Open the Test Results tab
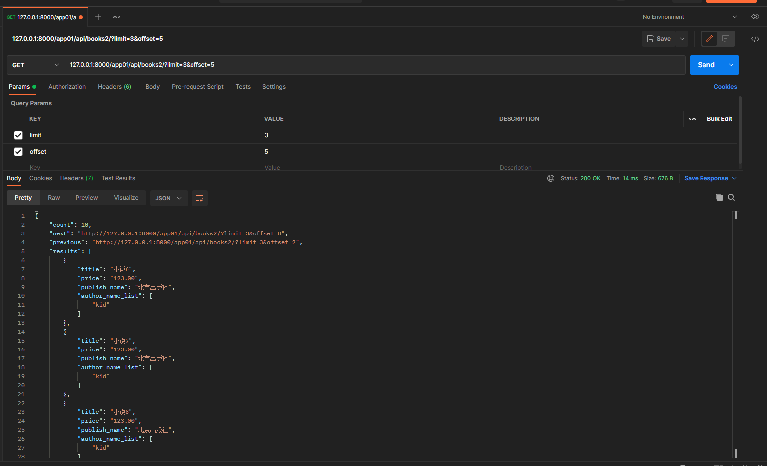Image resolution: width=767 pixels, height=466 pixels. click(118, 178)
